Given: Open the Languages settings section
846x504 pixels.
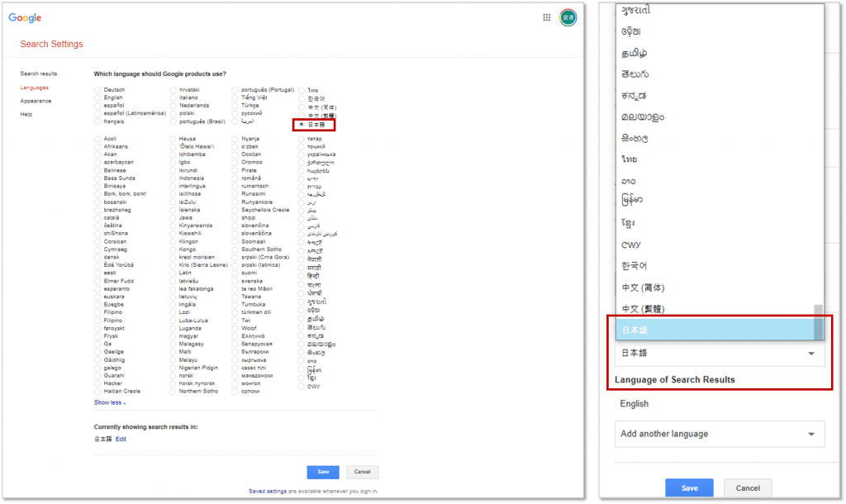Looking at the screenshot, I should point(34,88).
